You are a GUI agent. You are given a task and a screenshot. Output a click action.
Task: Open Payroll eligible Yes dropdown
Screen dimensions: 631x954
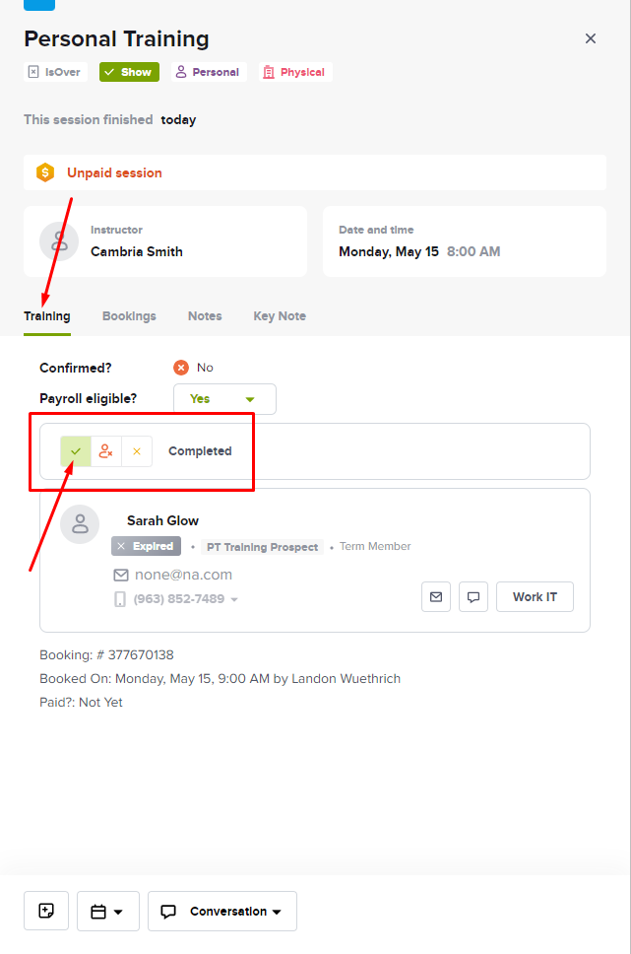(x=224, y=399)
